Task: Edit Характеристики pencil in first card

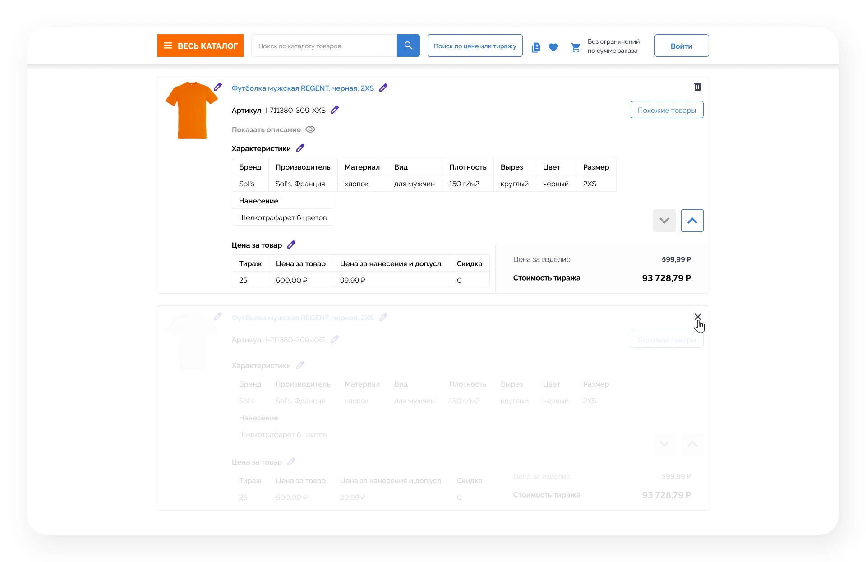Action: click(300, 148)
